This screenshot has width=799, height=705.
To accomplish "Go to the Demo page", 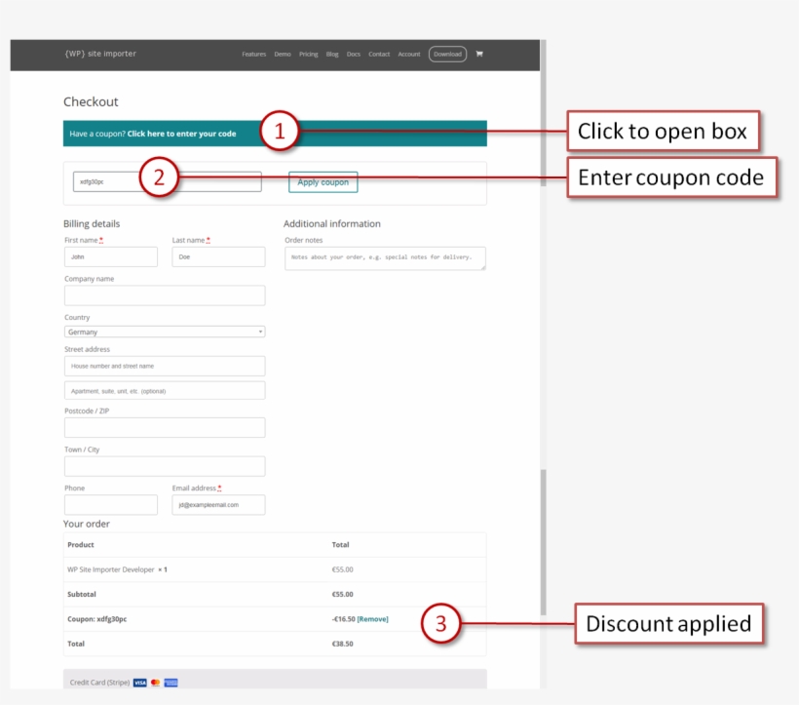I will [283, 54].
